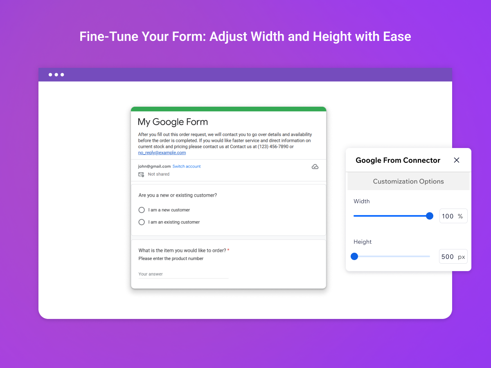Click the "Your answer" text field
Image resolution: width=491 pixels, height=368 pixels.
click(x=183, y=274)
